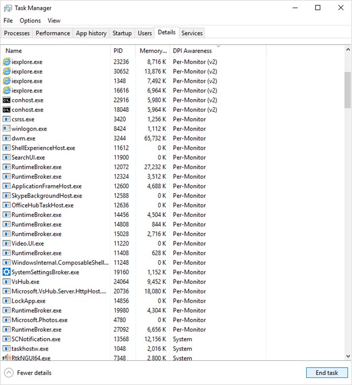This screenshot has width=352, height=385.
Task: Sort by the DPI Awareness column header
Action: point(218,51)
